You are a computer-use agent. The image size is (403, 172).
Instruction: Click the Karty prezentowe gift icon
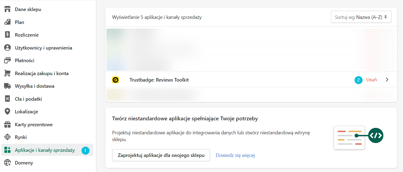[7, 125]
